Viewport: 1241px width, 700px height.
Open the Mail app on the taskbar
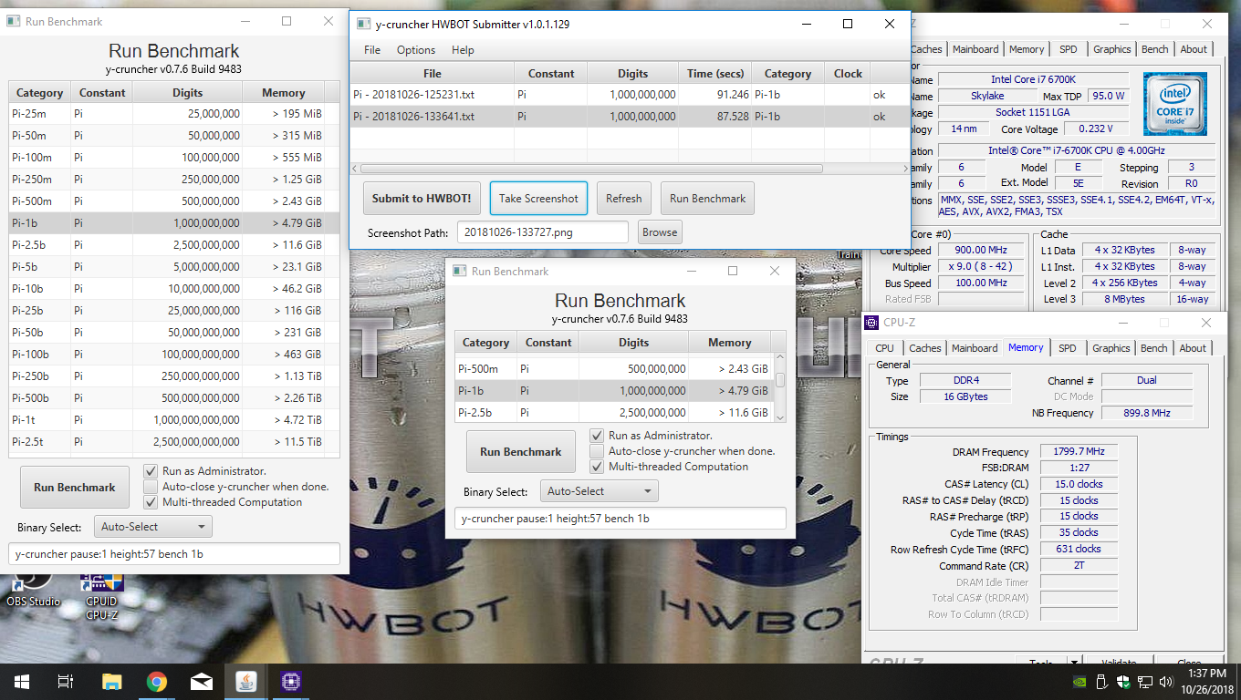click(201, 681)
